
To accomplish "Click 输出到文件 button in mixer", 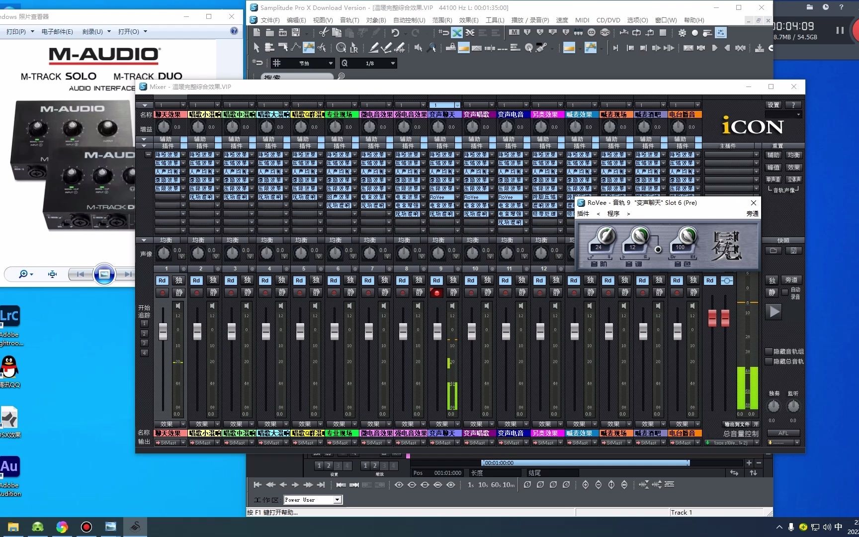I will tap(737, 424).
